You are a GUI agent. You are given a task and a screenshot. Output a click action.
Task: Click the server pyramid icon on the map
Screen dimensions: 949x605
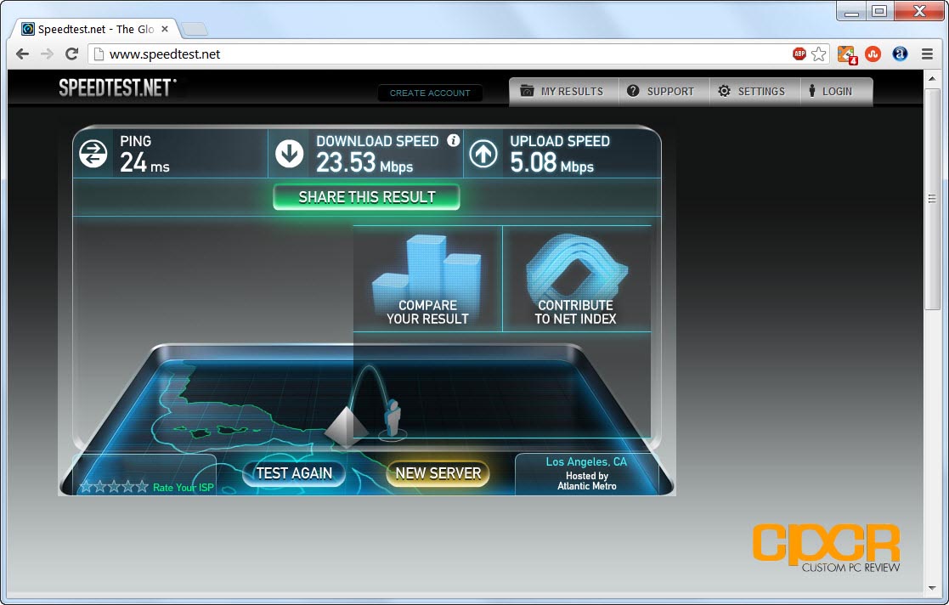pos(346,427)
